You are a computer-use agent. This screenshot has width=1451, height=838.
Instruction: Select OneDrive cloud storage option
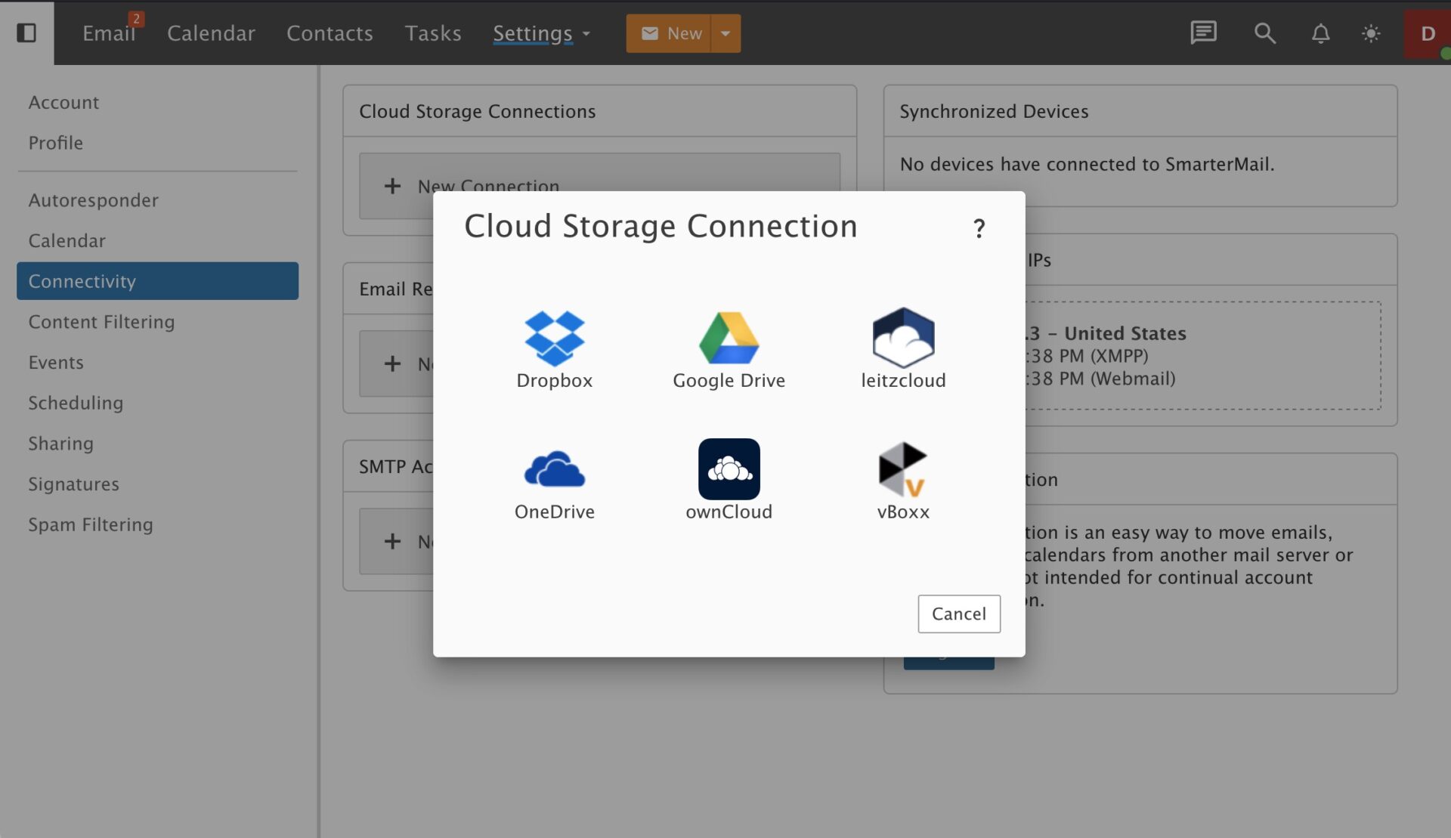coord(554,470)
